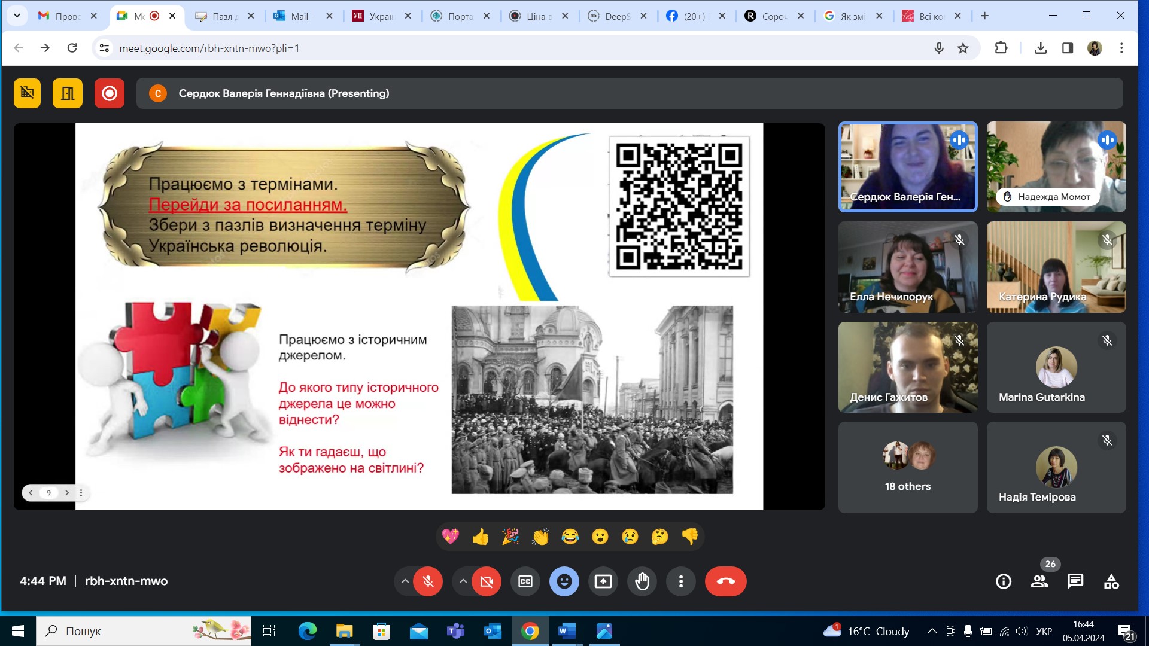1149x646 pixels.
Task: Select Надежда Момот participant tile
Action: pyautogui.click(x=1056, y=167)
